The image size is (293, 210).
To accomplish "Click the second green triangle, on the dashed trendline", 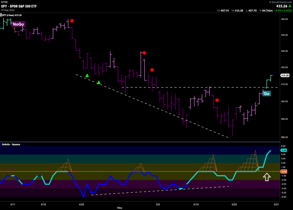I will tap(99, 82).
